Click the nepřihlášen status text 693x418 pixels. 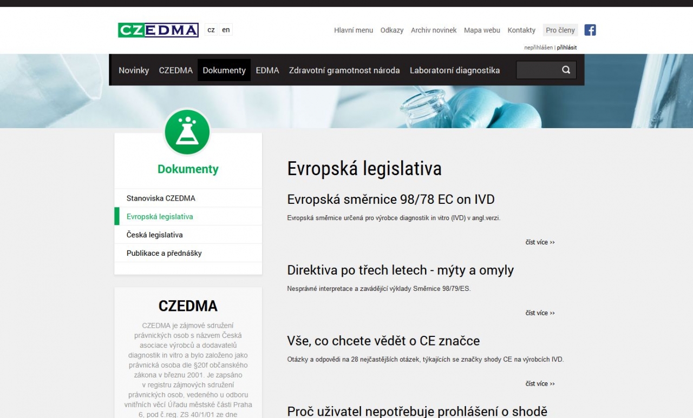[538, 48]
